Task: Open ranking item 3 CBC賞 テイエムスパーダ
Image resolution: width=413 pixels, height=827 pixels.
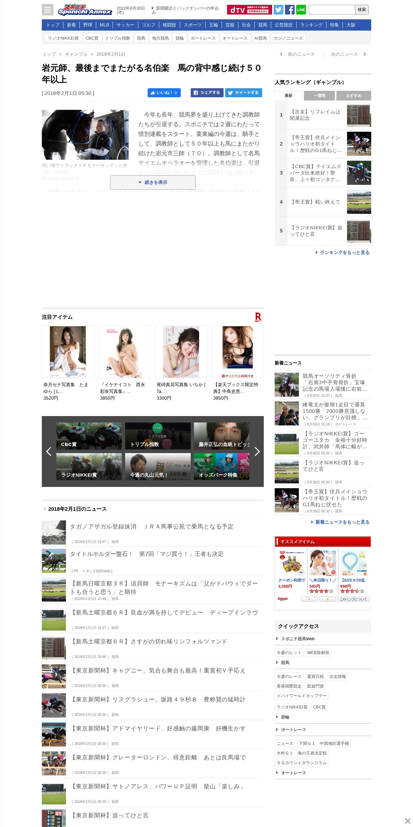Action: pyautogui.click(x=323, y=173)
